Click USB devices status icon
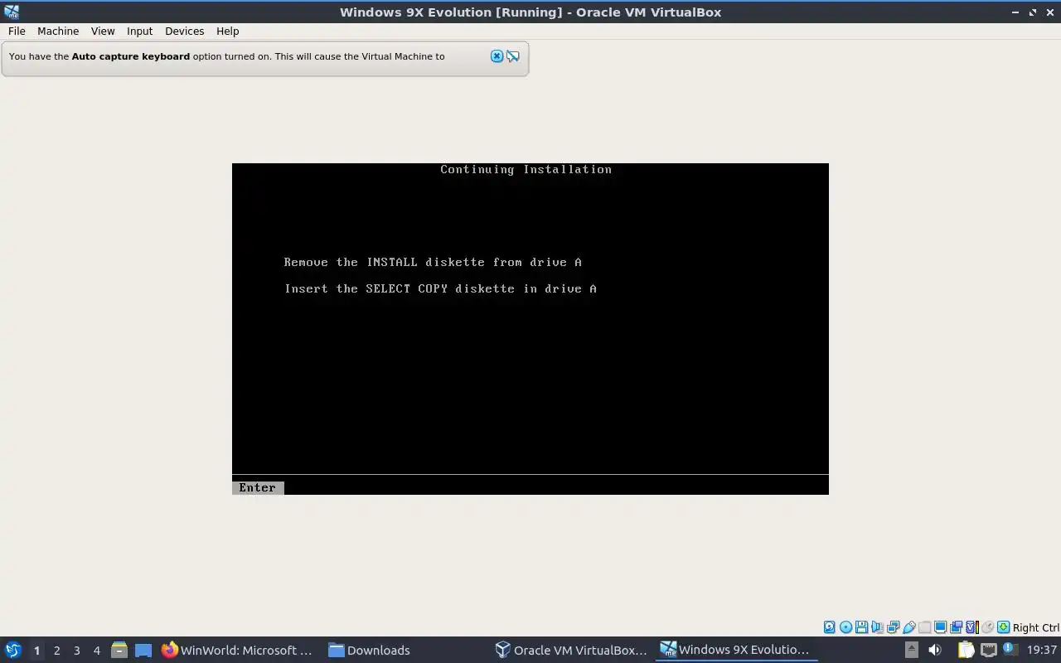This screenshot has height=663, width=1061. (x=908, y=627)
